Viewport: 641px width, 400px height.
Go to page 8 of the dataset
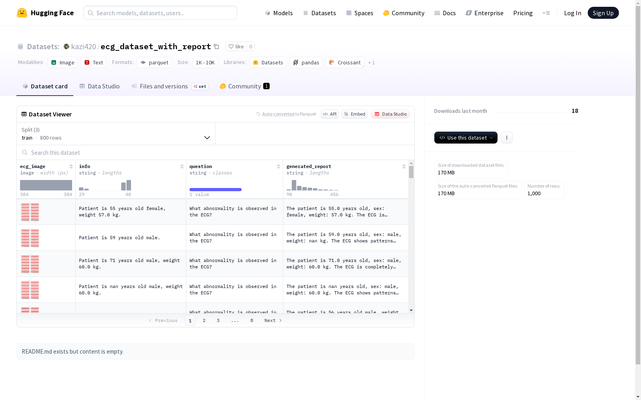[252, 320]
